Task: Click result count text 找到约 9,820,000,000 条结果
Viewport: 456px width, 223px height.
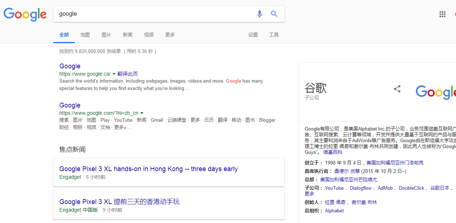Action: pos(90,52)
